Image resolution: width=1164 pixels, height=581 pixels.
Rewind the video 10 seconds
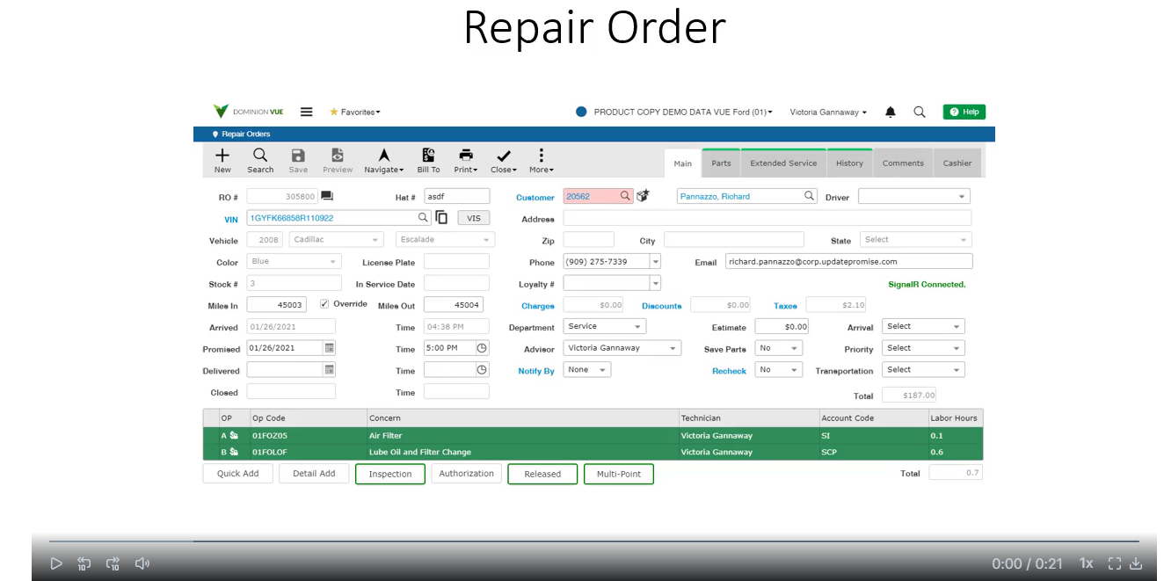point(84,563)
